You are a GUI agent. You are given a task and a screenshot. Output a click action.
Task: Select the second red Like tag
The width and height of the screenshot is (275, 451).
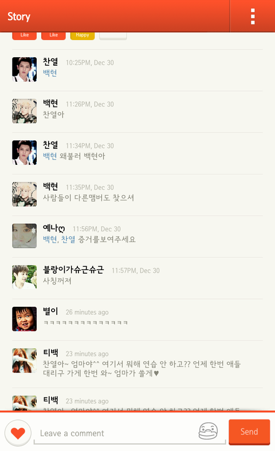tap(53, 35)
